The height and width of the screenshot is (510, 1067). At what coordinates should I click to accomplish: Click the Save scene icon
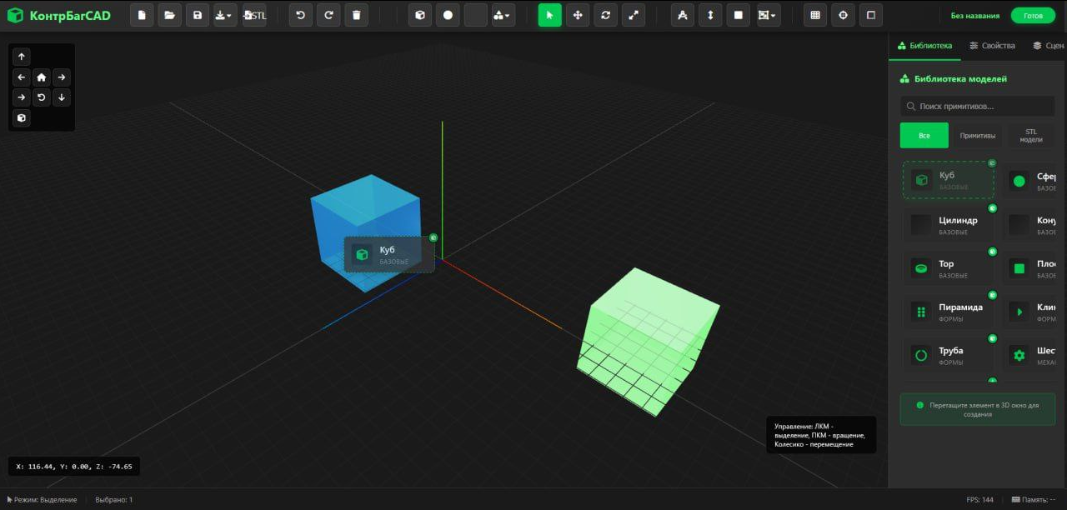[197, 14]
